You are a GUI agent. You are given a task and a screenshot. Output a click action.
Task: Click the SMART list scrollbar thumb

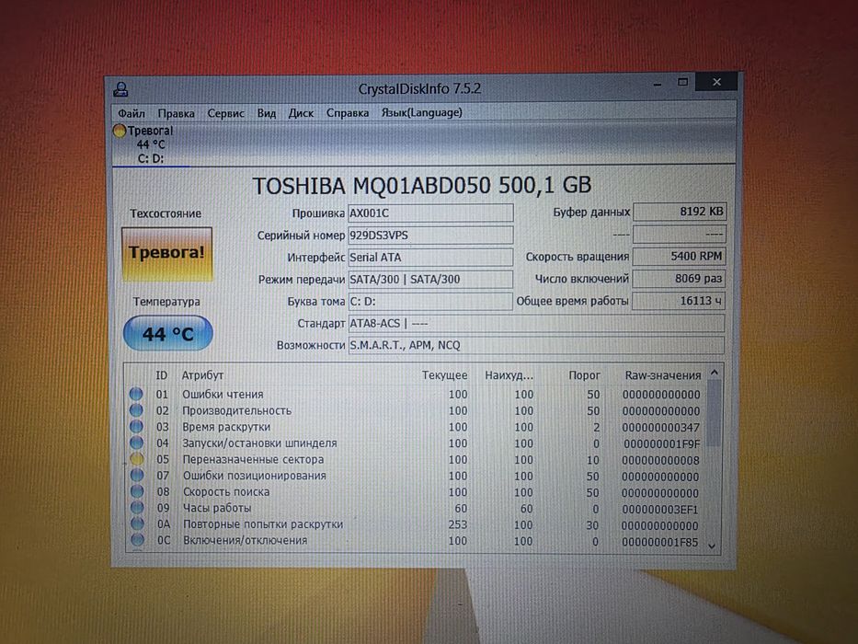714,413
